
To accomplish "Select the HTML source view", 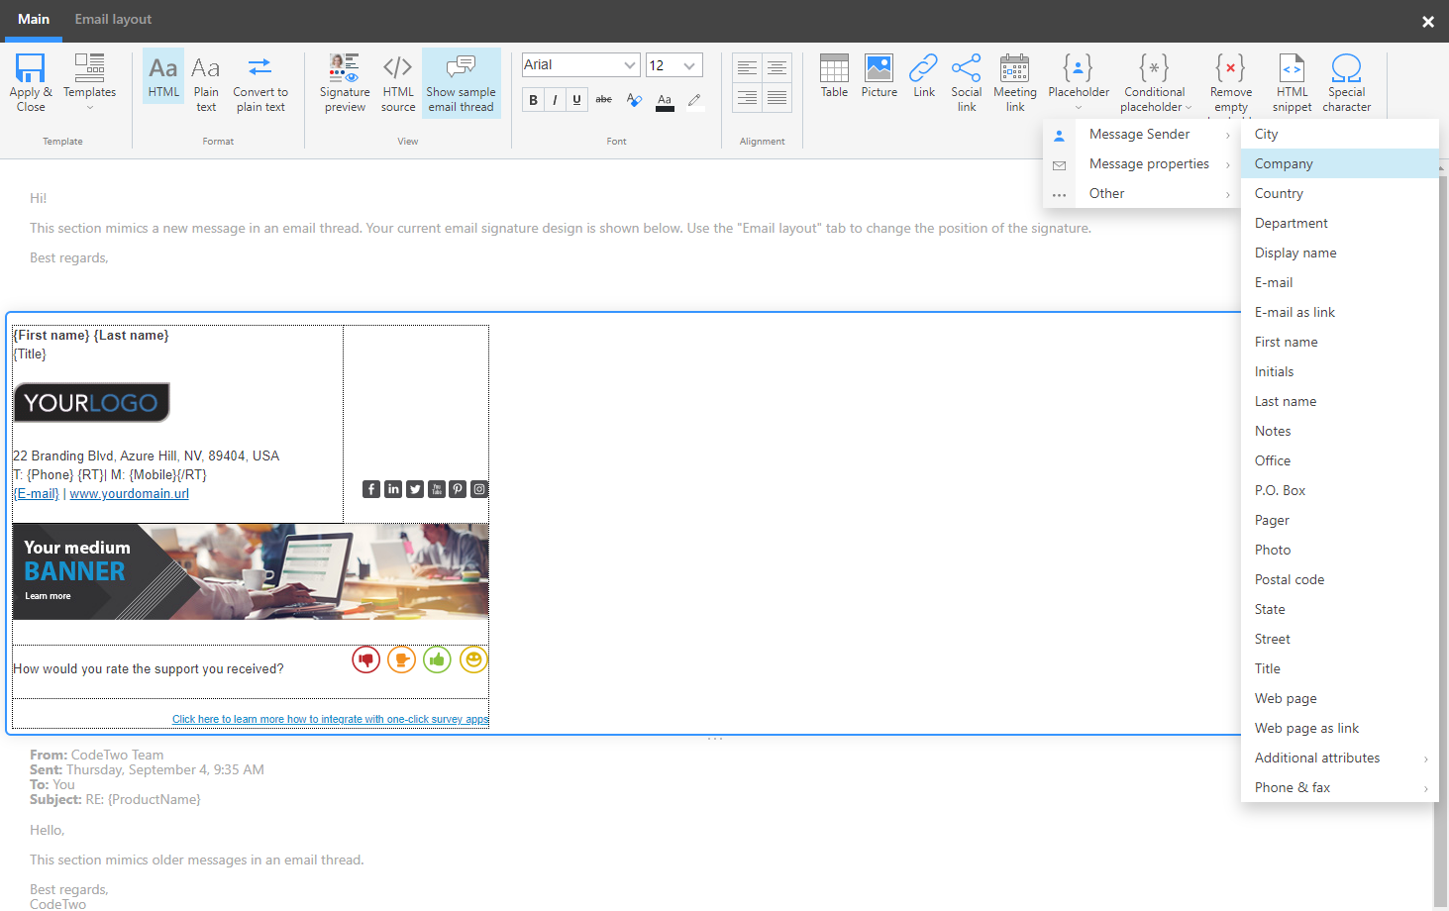I will 397,81.
